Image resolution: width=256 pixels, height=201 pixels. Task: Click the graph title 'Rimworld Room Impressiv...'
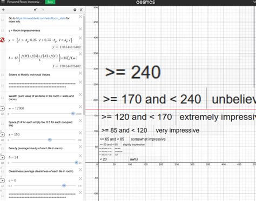coord(24,2)
